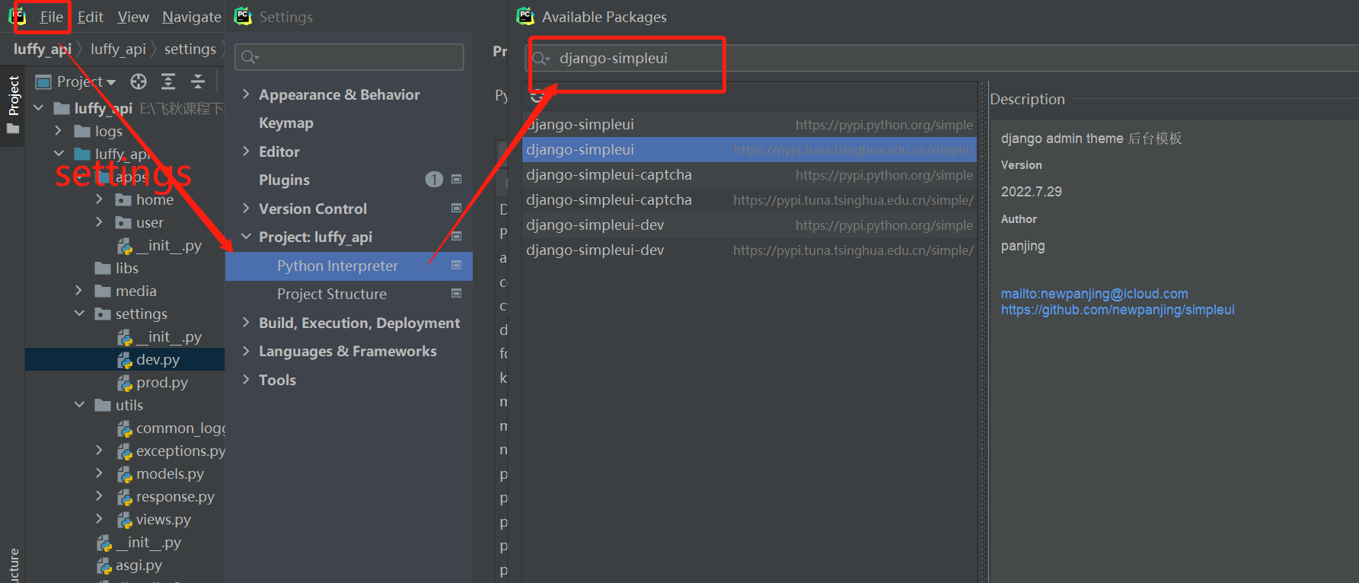Click the folder icon beside utils
This screenshot has width=1359, height=583.
tap(103, 406)
